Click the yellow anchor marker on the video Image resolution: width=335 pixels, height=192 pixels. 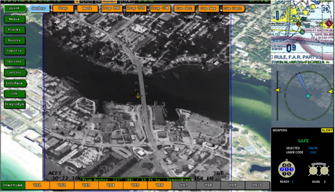[138, 95]
